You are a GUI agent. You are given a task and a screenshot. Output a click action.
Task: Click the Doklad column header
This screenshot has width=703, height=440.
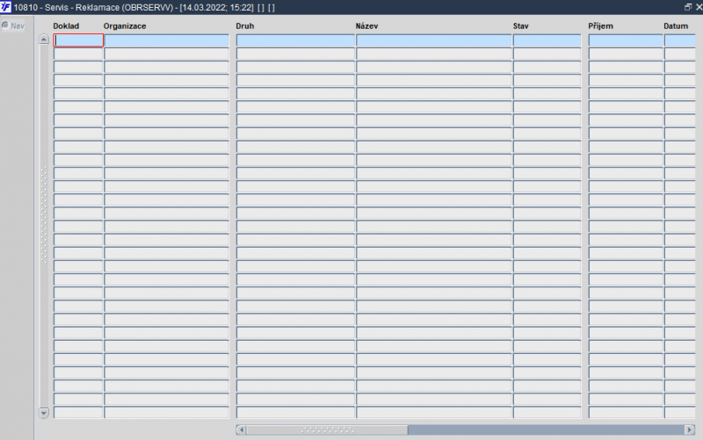pyautogui.click(x=66, y=26)
